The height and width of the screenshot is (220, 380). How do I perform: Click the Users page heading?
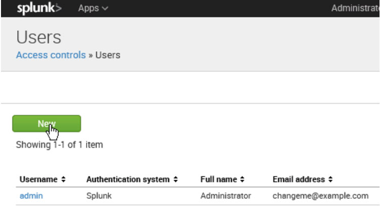point(39,37)
